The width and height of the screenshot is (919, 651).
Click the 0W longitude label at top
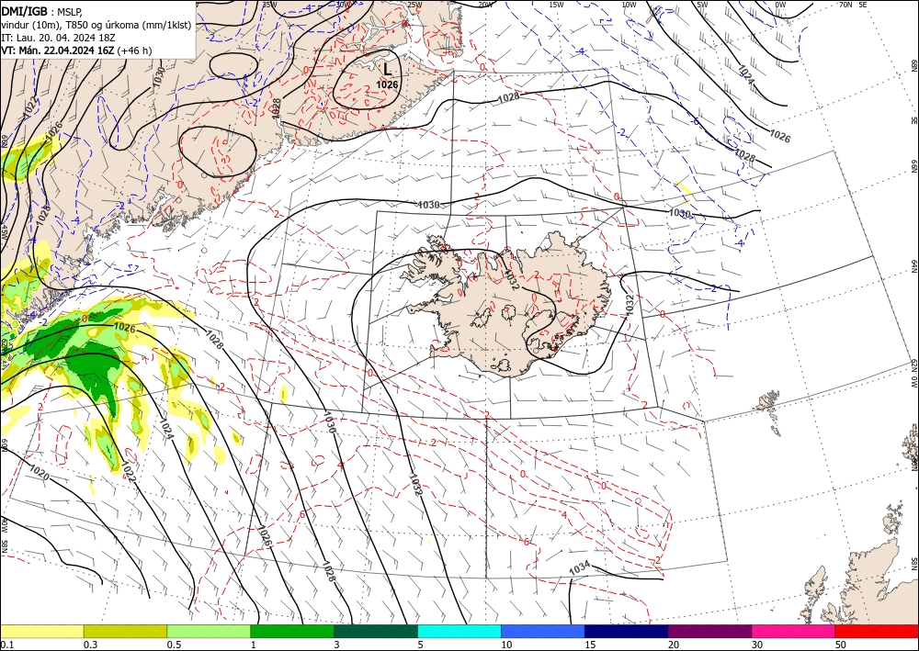[780, 5]
